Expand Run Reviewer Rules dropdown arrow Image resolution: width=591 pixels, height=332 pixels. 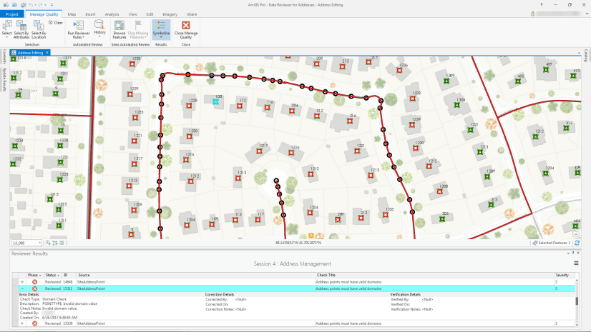point(83,37)
